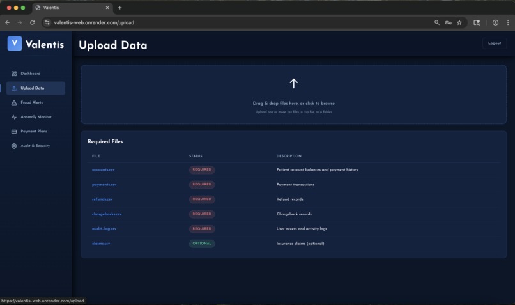Image resolution: width=515 pixels, height=305 pixels.
Task: Click the Logout button
Action: coord(495,43)
